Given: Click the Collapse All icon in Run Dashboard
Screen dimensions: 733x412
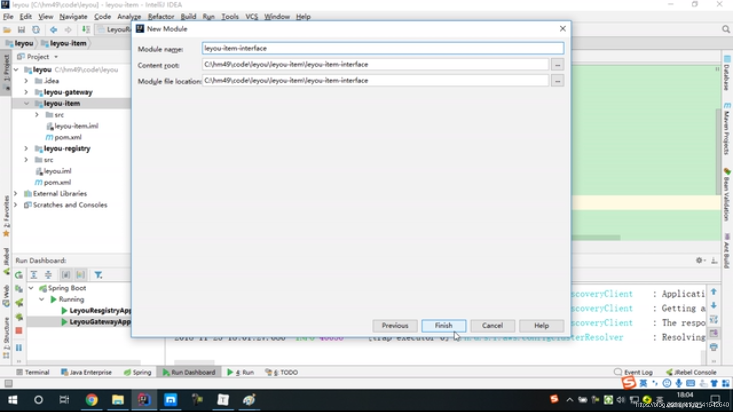Looking at the screenshot, I should pyautogui.click(x=48, y=275).
